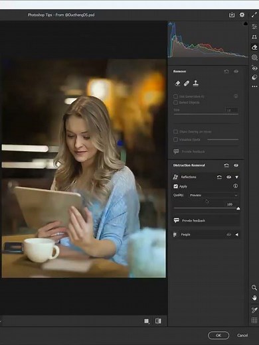Click the Cancel button
The height and width of the screenshot is (345, 259).
[x=242, y=335]
